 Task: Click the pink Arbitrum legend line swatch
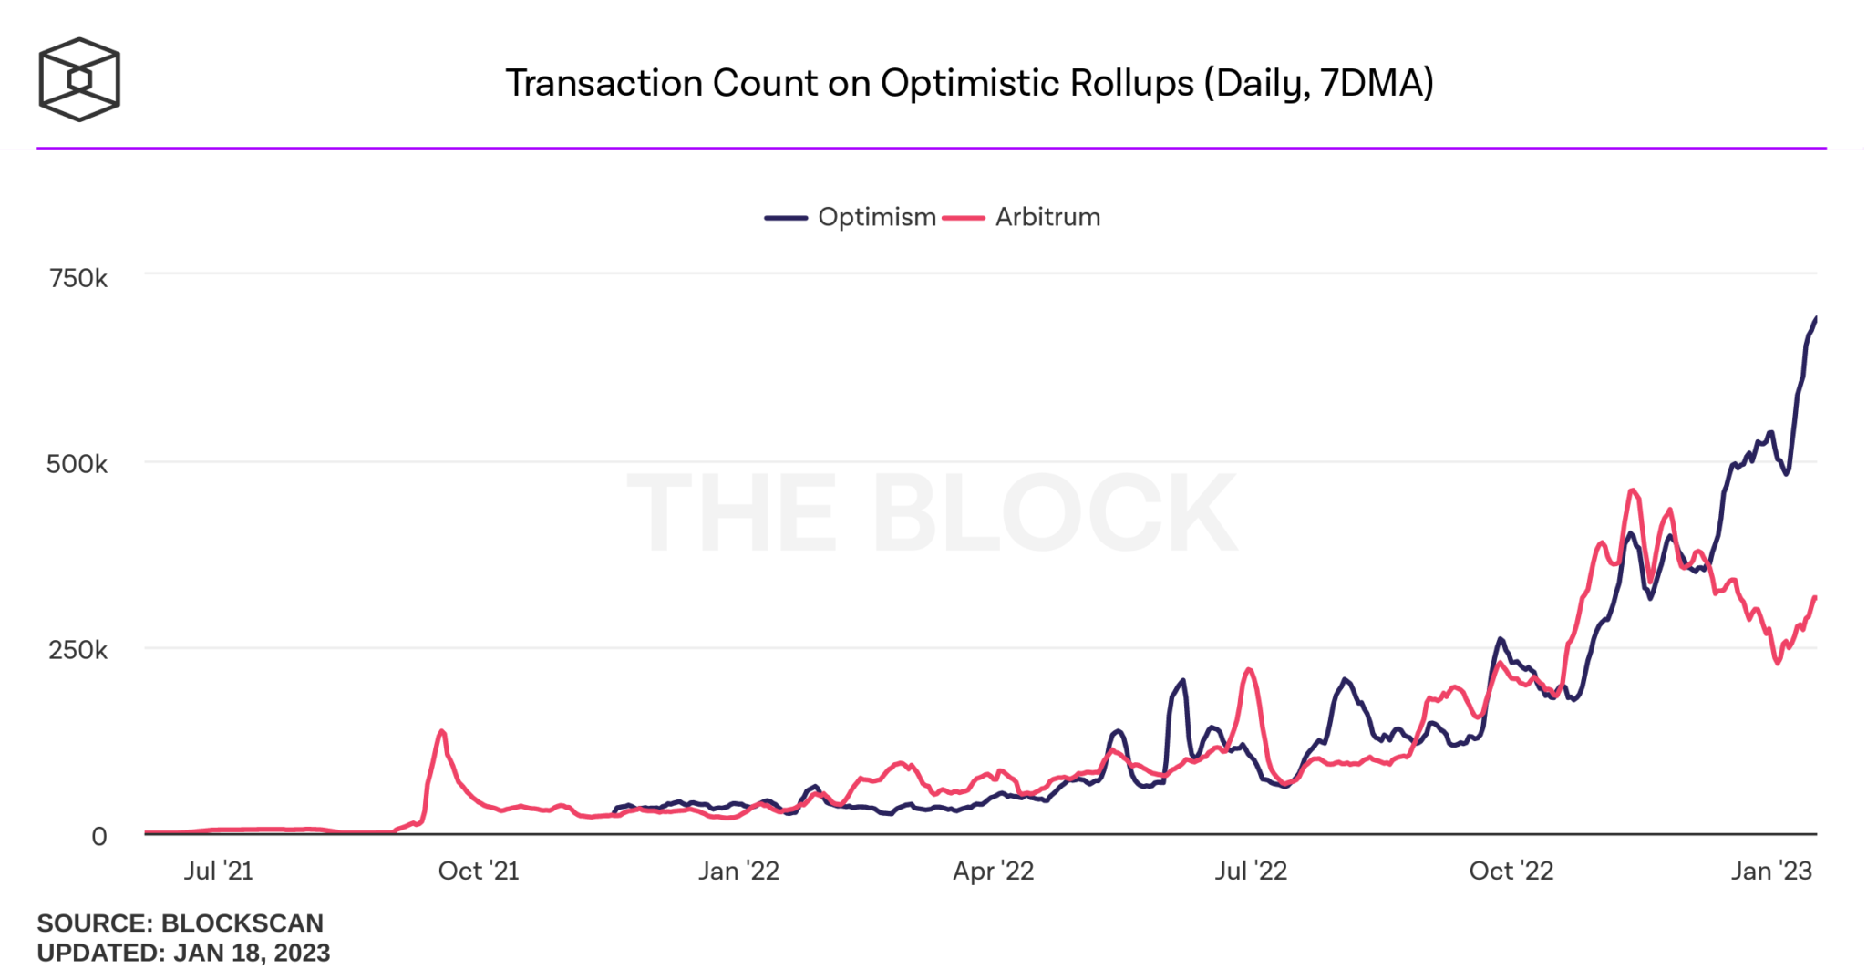(x=964, y=218)
